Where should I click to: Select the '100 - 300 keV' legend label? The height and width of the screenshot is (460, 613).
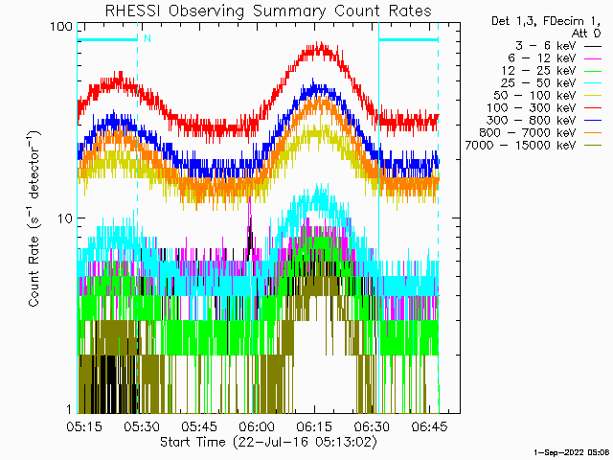[x=532, y=108]
